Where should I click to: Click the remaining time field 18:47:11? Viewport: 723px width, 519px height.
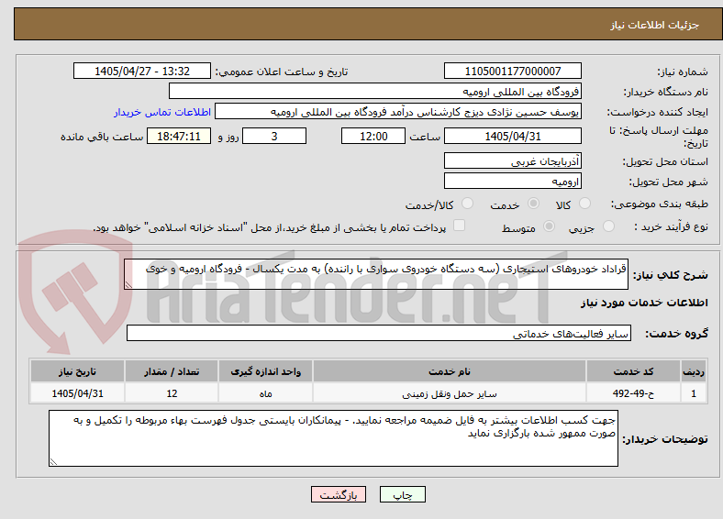179,136
